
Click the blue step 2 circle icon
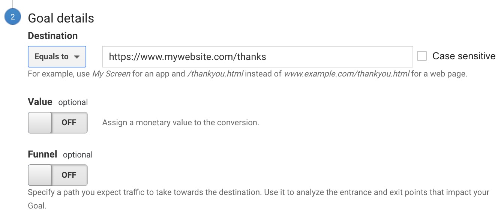coord(12,18)
